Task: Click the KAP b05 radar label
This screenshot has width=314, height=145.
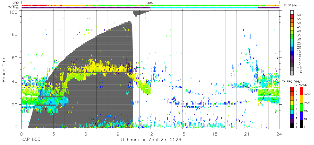Action: [31, 140]
